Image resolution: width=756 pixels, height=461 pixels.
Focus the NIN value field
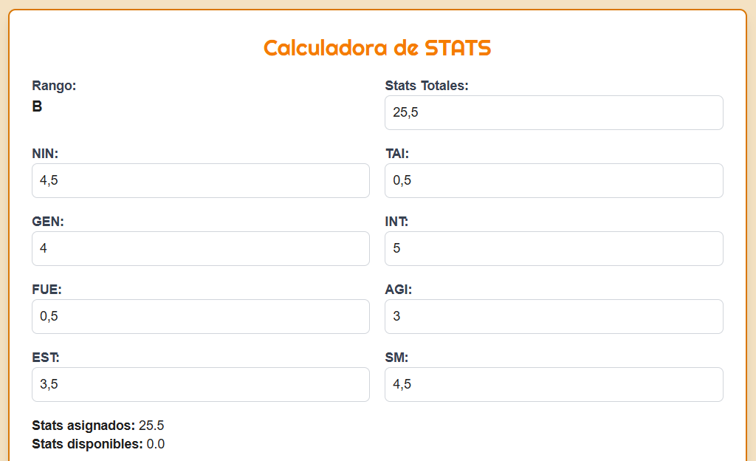click(x=200, y=180)
